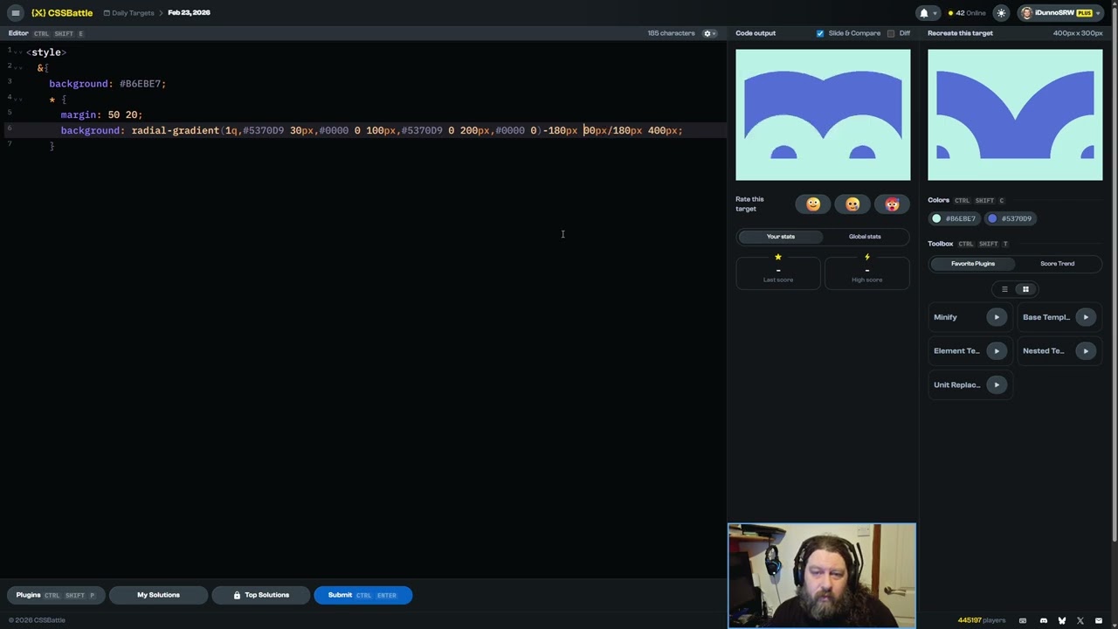This screenshot has width=1118, height=629.
Task: Switch to Your stats tab
Action: pos(781,237)
